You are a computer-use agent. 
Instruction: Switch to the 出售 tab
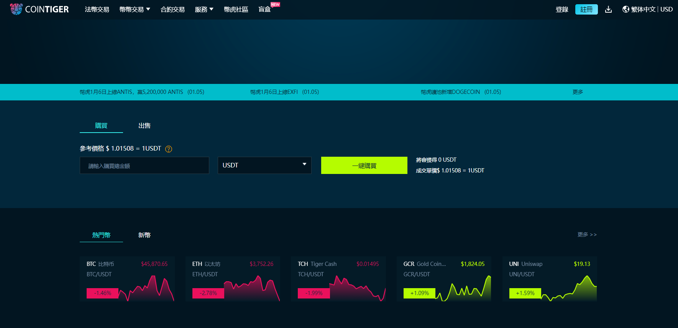[x=144, y=126]
